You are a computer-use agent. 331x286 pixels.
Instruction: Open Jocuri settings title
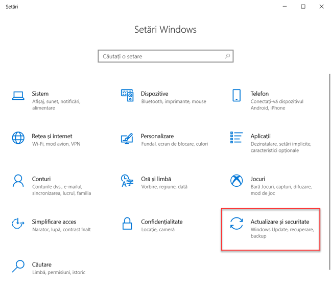(x=258, y=179)
